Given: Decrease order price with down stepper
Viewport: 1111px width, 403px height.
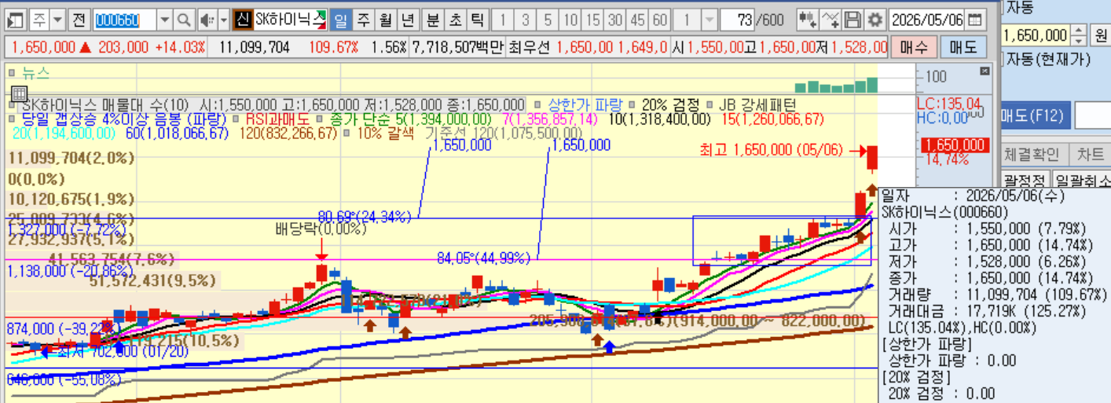Looking at the screenshot, I should click(1079, 40).
